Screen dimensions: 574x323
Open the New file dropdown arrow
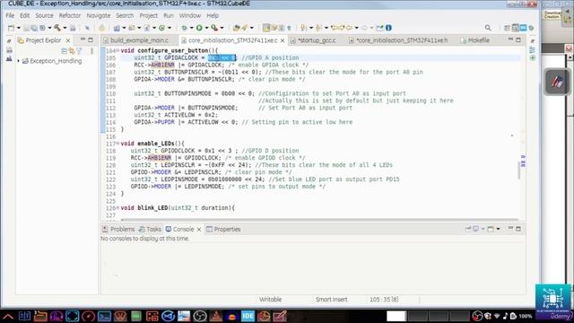click(18, 28)
